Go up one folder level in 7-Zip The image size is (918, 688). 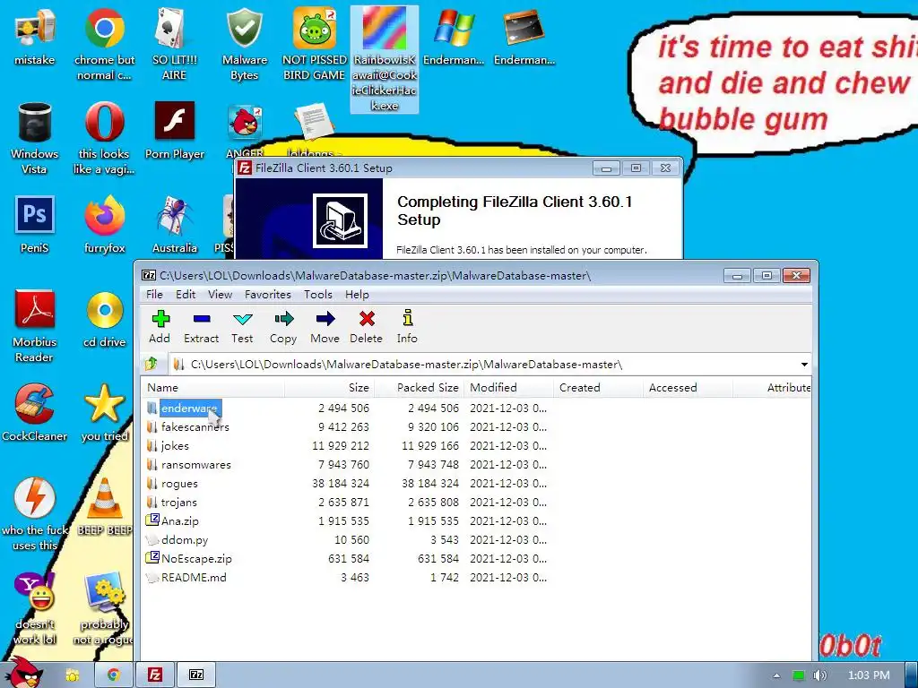click(152, 364)
